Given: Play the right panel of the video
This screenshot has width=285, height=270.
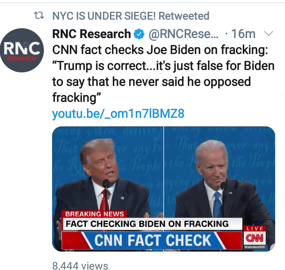Looking at the screenshot, I should [x=219, y=172].
